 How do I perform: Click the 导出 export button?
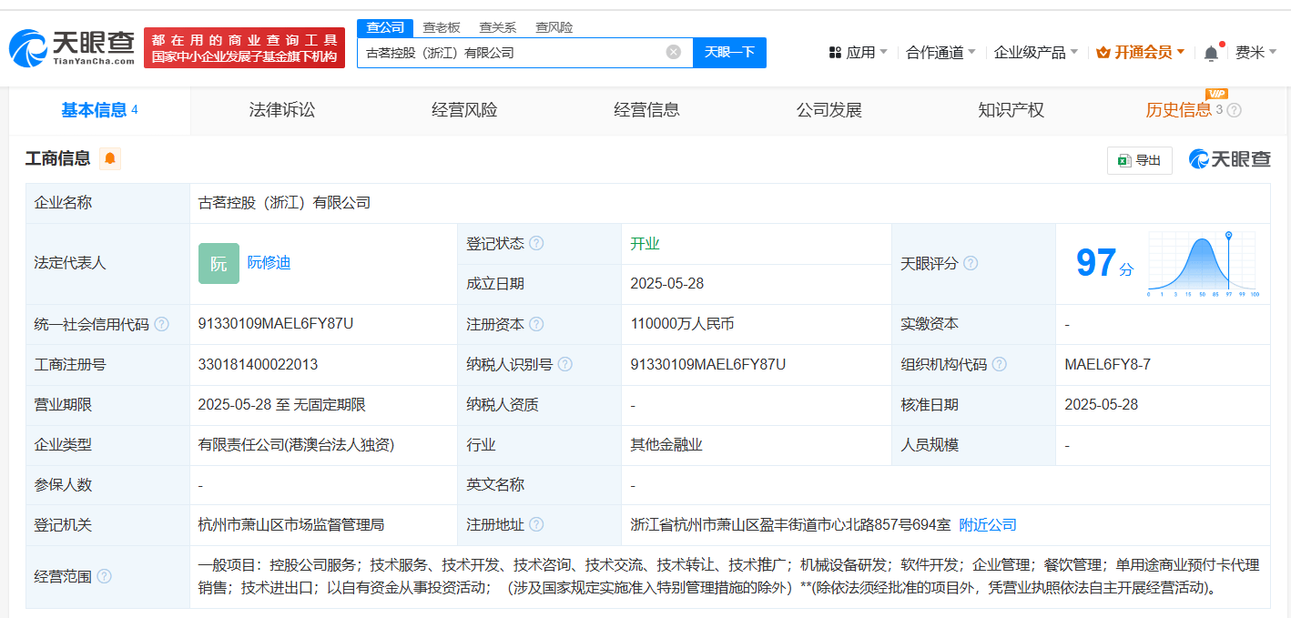pyautogui.click(x=1139, y=160)
